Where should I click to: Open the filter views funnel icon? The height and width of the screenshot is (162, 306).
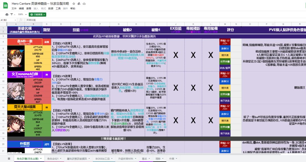(12, 14)
